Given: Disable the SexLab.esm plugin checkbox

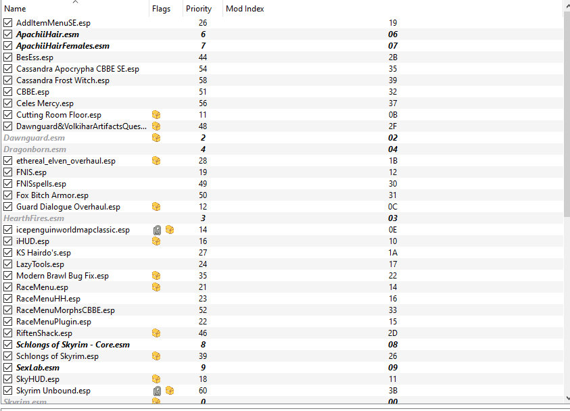Looking at the screenshot, I should coord(7,368).
